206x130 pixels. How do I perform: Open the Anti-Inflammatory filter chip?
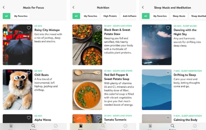tap(129, 16)
